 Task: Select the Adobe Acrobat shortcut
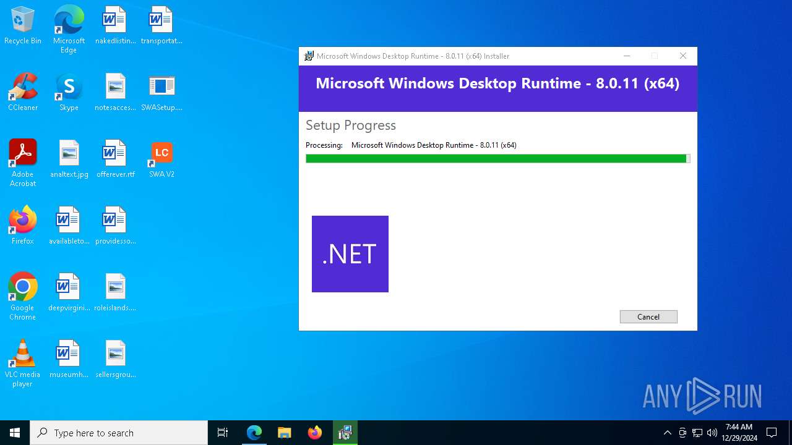[x=23, y=163]
